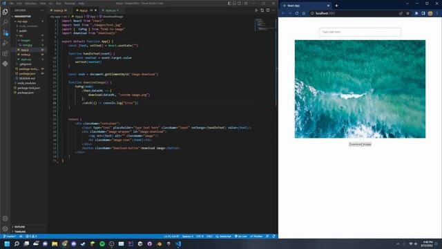Open the Source Control view in activity bar
This screenshot has height=249, width=442.
[5, 33]
